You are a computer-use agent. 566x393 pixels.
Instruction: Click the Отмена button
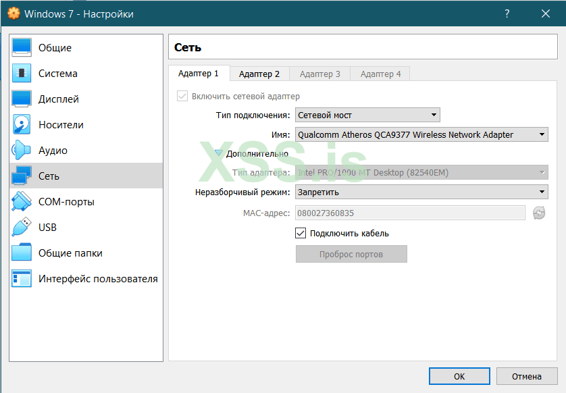pos(527,377)
